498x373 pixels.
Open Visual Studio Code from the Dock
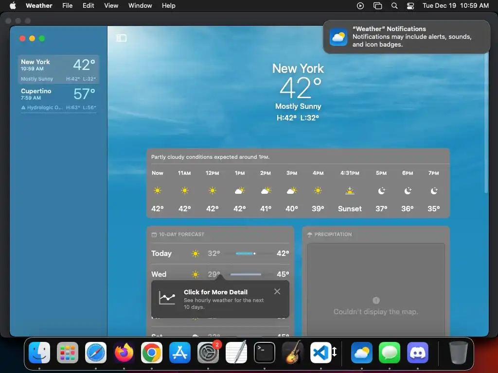tap(321, 353)
